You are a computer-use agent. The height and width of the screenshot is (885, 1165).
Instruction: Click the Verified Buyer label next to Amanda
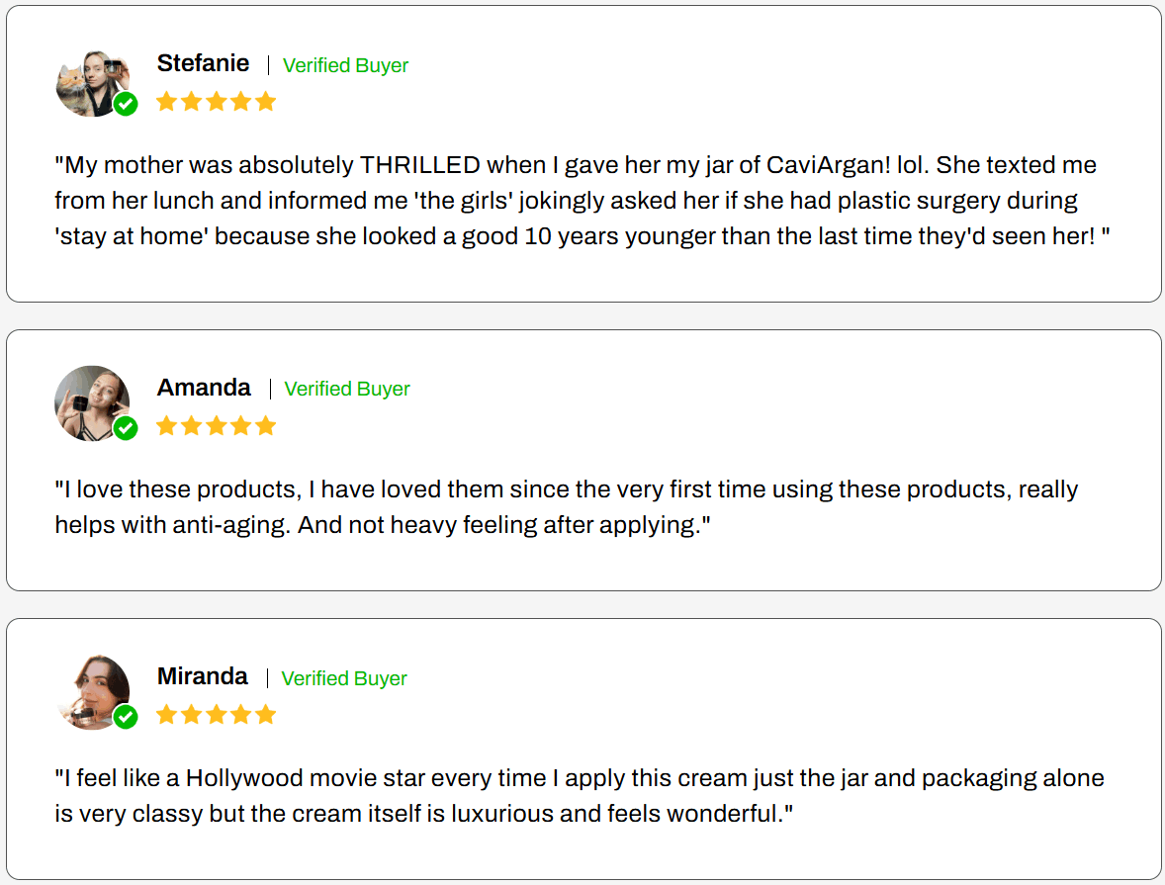tap(347, 389)
